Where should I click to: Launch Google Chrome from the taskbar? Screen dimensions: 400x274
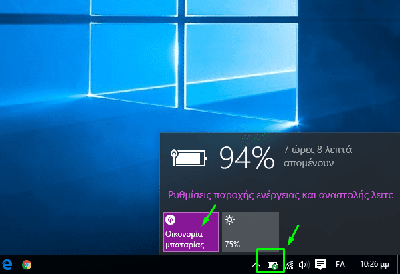(27, 265)
